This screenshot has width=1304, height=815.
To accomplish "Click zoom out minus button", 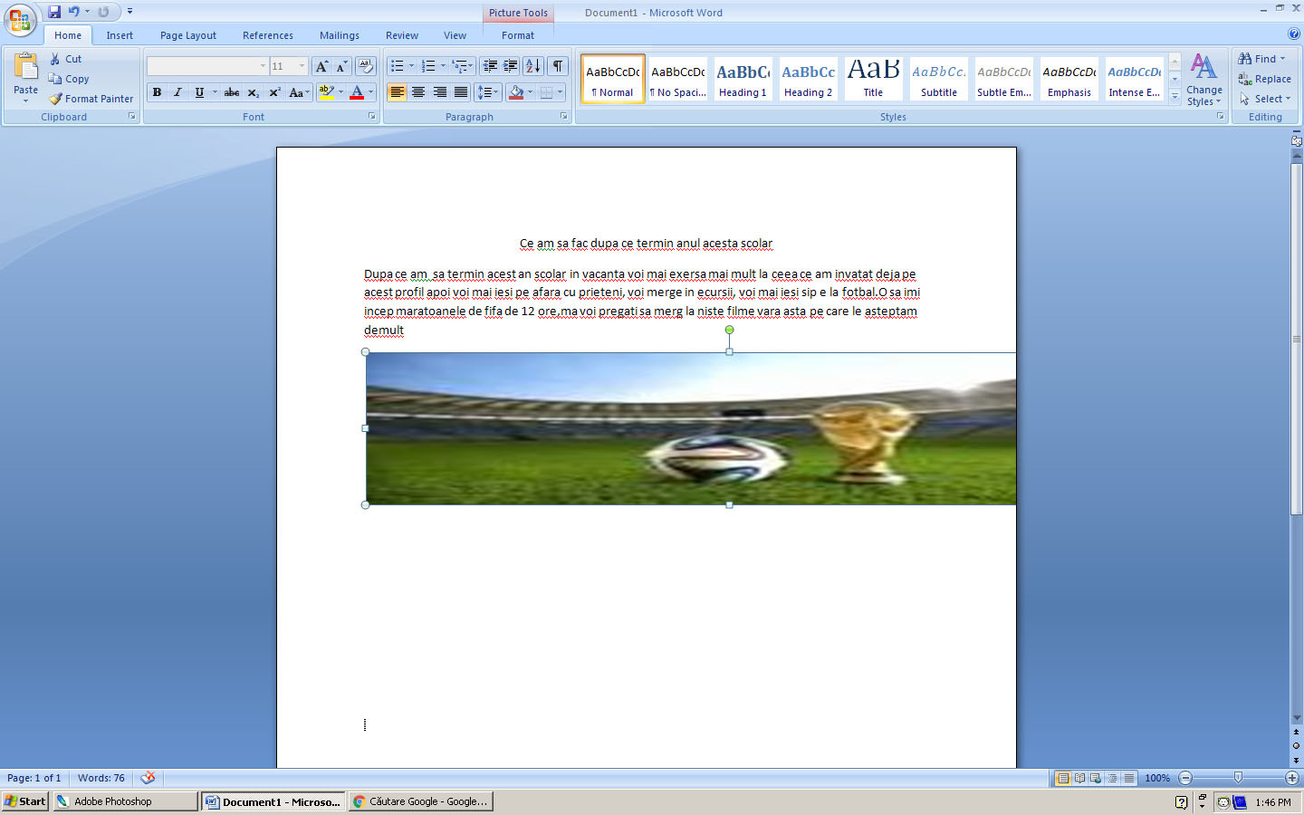I will [1185, 778].
